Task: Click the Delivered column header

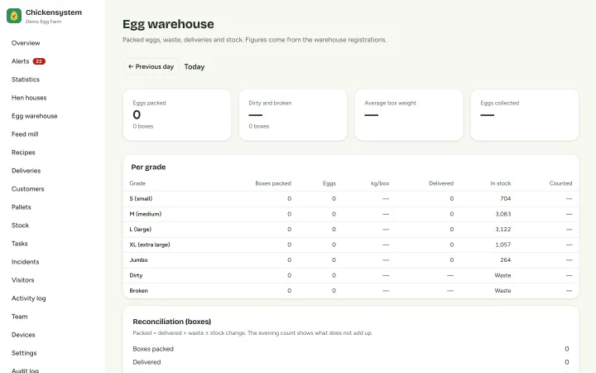Action: tap(441, 183)
